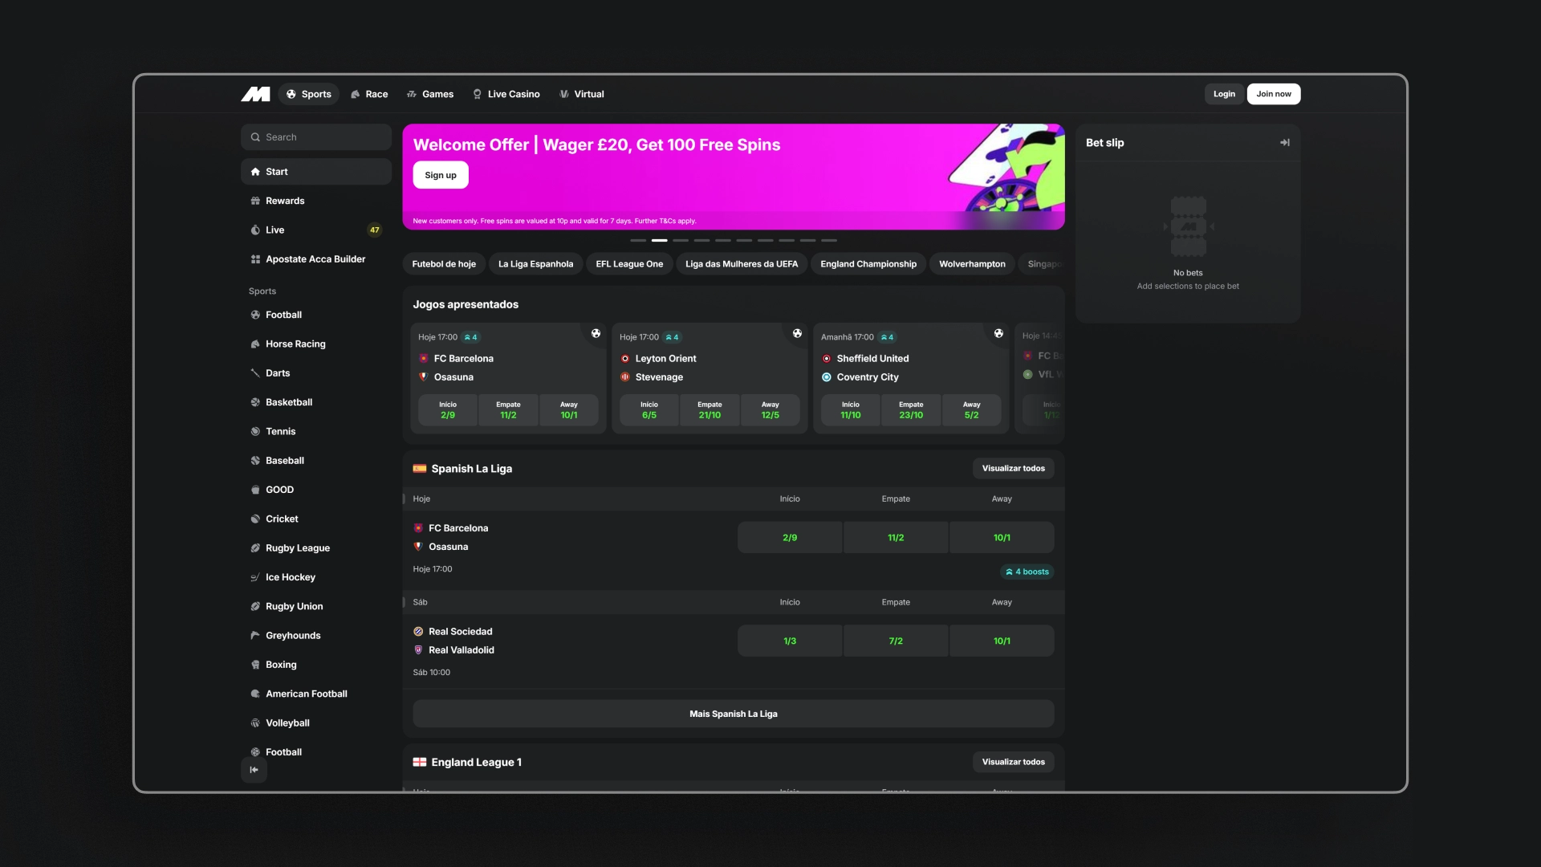The image size is (1541, 867).
Task: Click the search magnifier icon
Action: (x=255, y=137)
